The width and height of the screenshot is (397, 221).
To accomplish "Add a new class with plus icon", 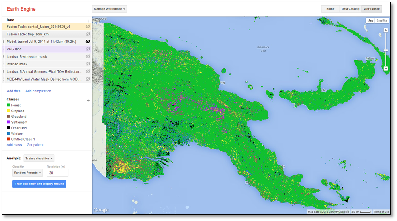I will click(88, 100).
